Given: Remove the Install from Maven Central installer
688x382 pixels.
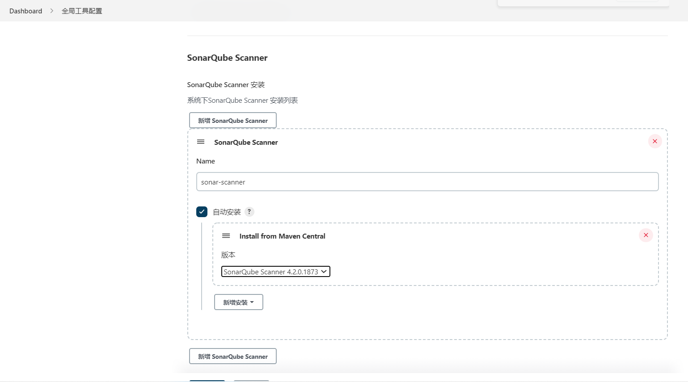Looking at the screenshot, I should (646, 235).
